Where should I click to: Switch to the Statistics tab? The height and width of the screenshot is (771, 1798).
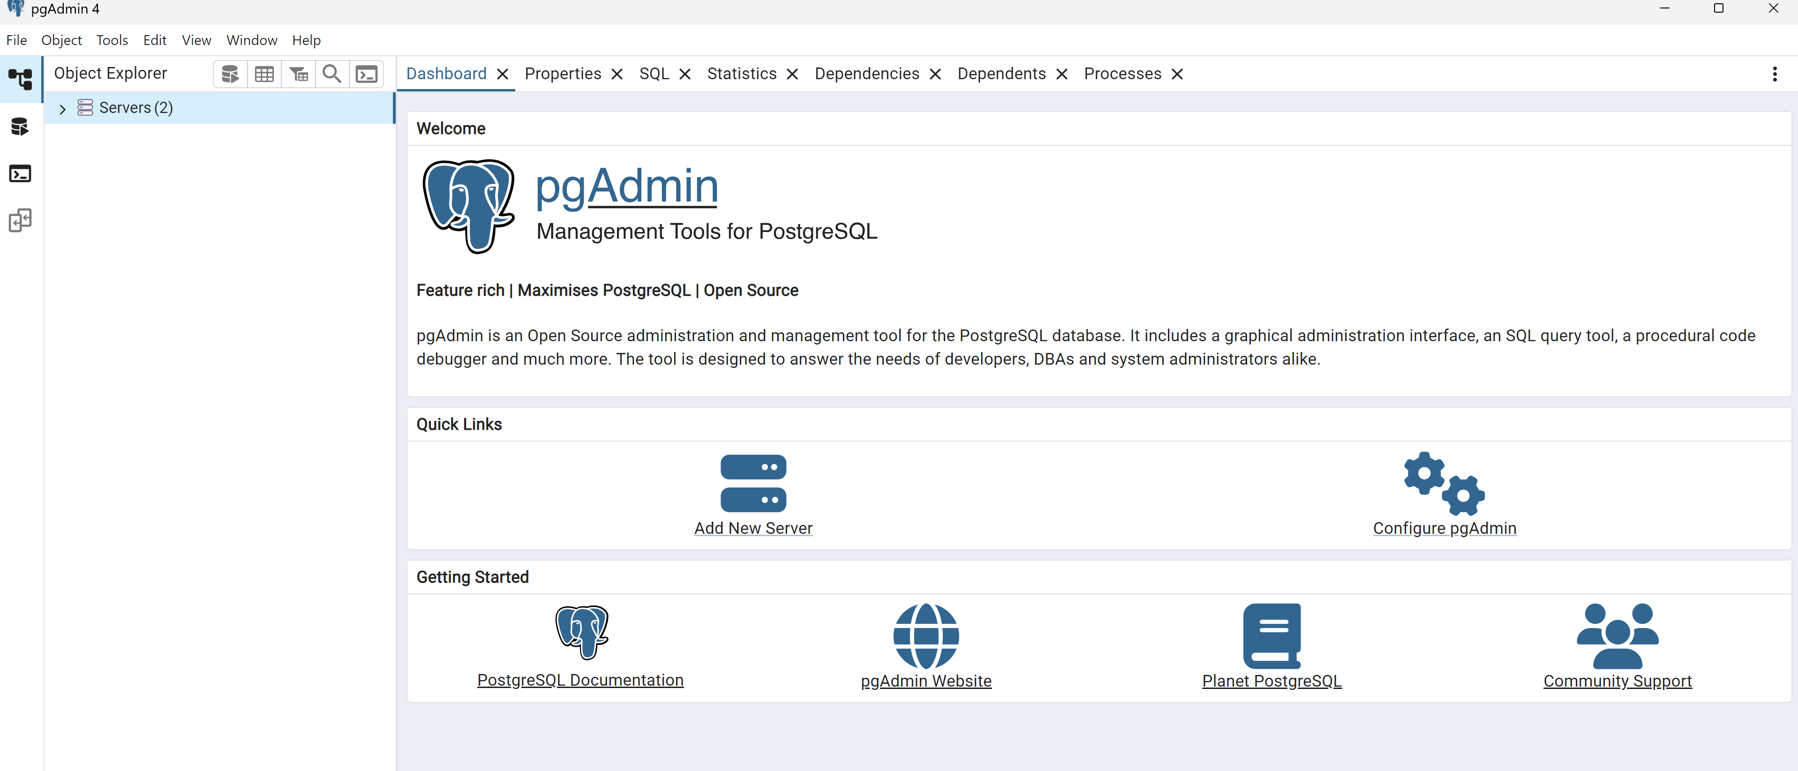(741, 74)
